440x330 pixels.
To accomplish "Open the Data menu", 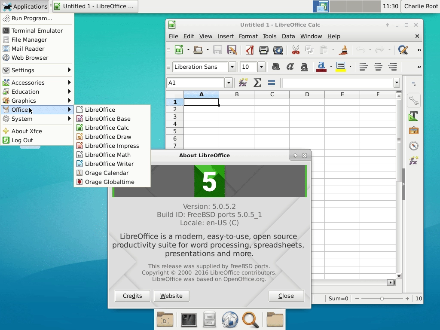I will tap(288, 36).
